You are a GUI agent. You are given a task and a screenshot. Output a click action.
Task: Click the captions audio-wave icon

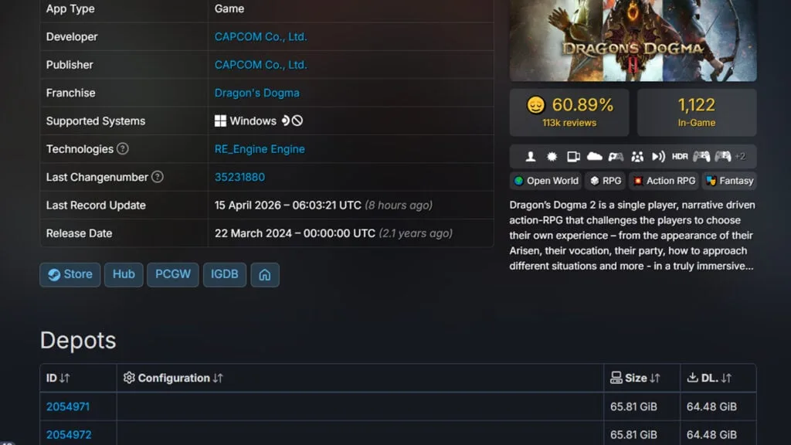point(659,157)
